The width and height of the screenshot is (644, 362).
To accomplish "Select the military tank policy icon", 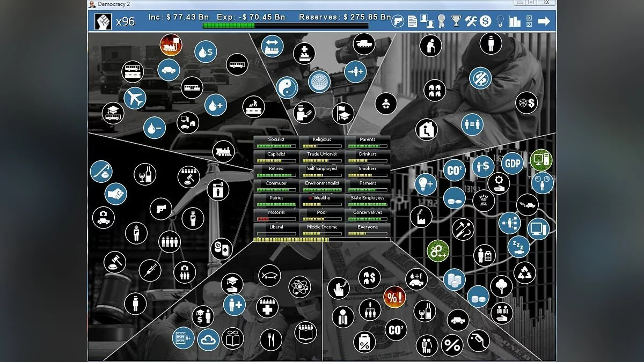I will pyautogui.click(x=365, y=45).
